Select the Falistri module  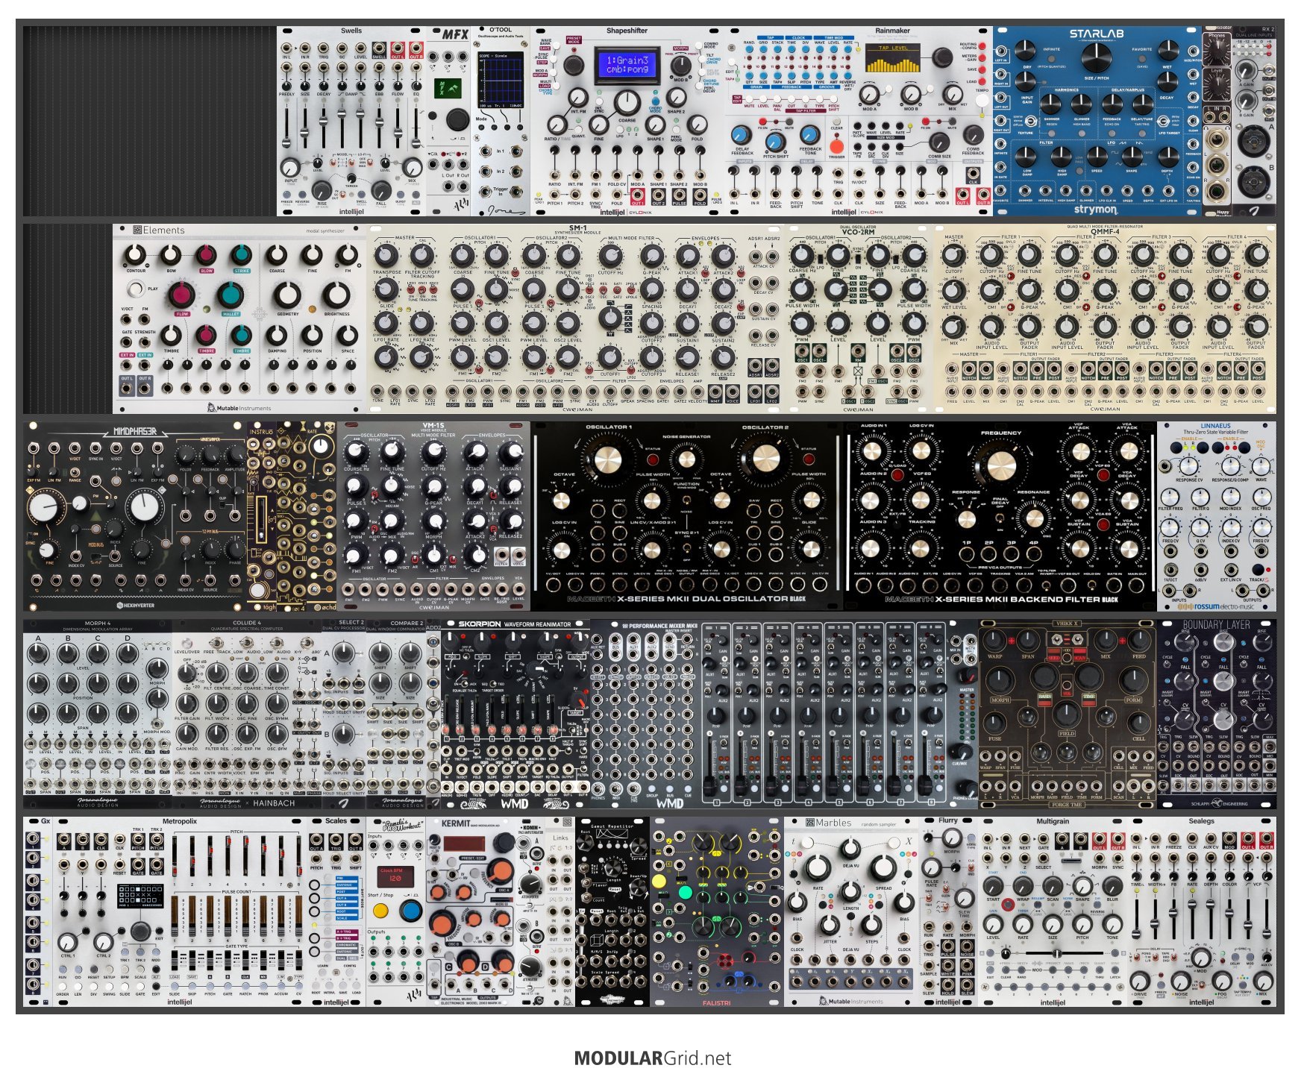click(717, 911)
